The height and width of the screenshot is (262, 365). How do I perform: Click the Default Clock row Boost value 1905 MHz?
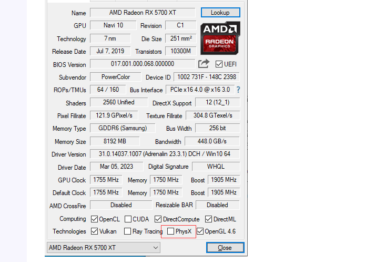tap(224, 192)
